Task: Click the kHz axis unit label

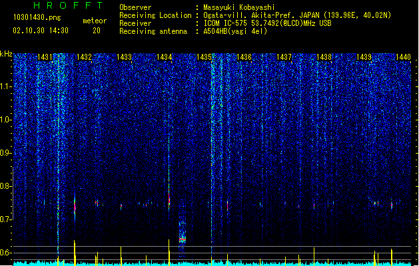Action: coord(6,54)
